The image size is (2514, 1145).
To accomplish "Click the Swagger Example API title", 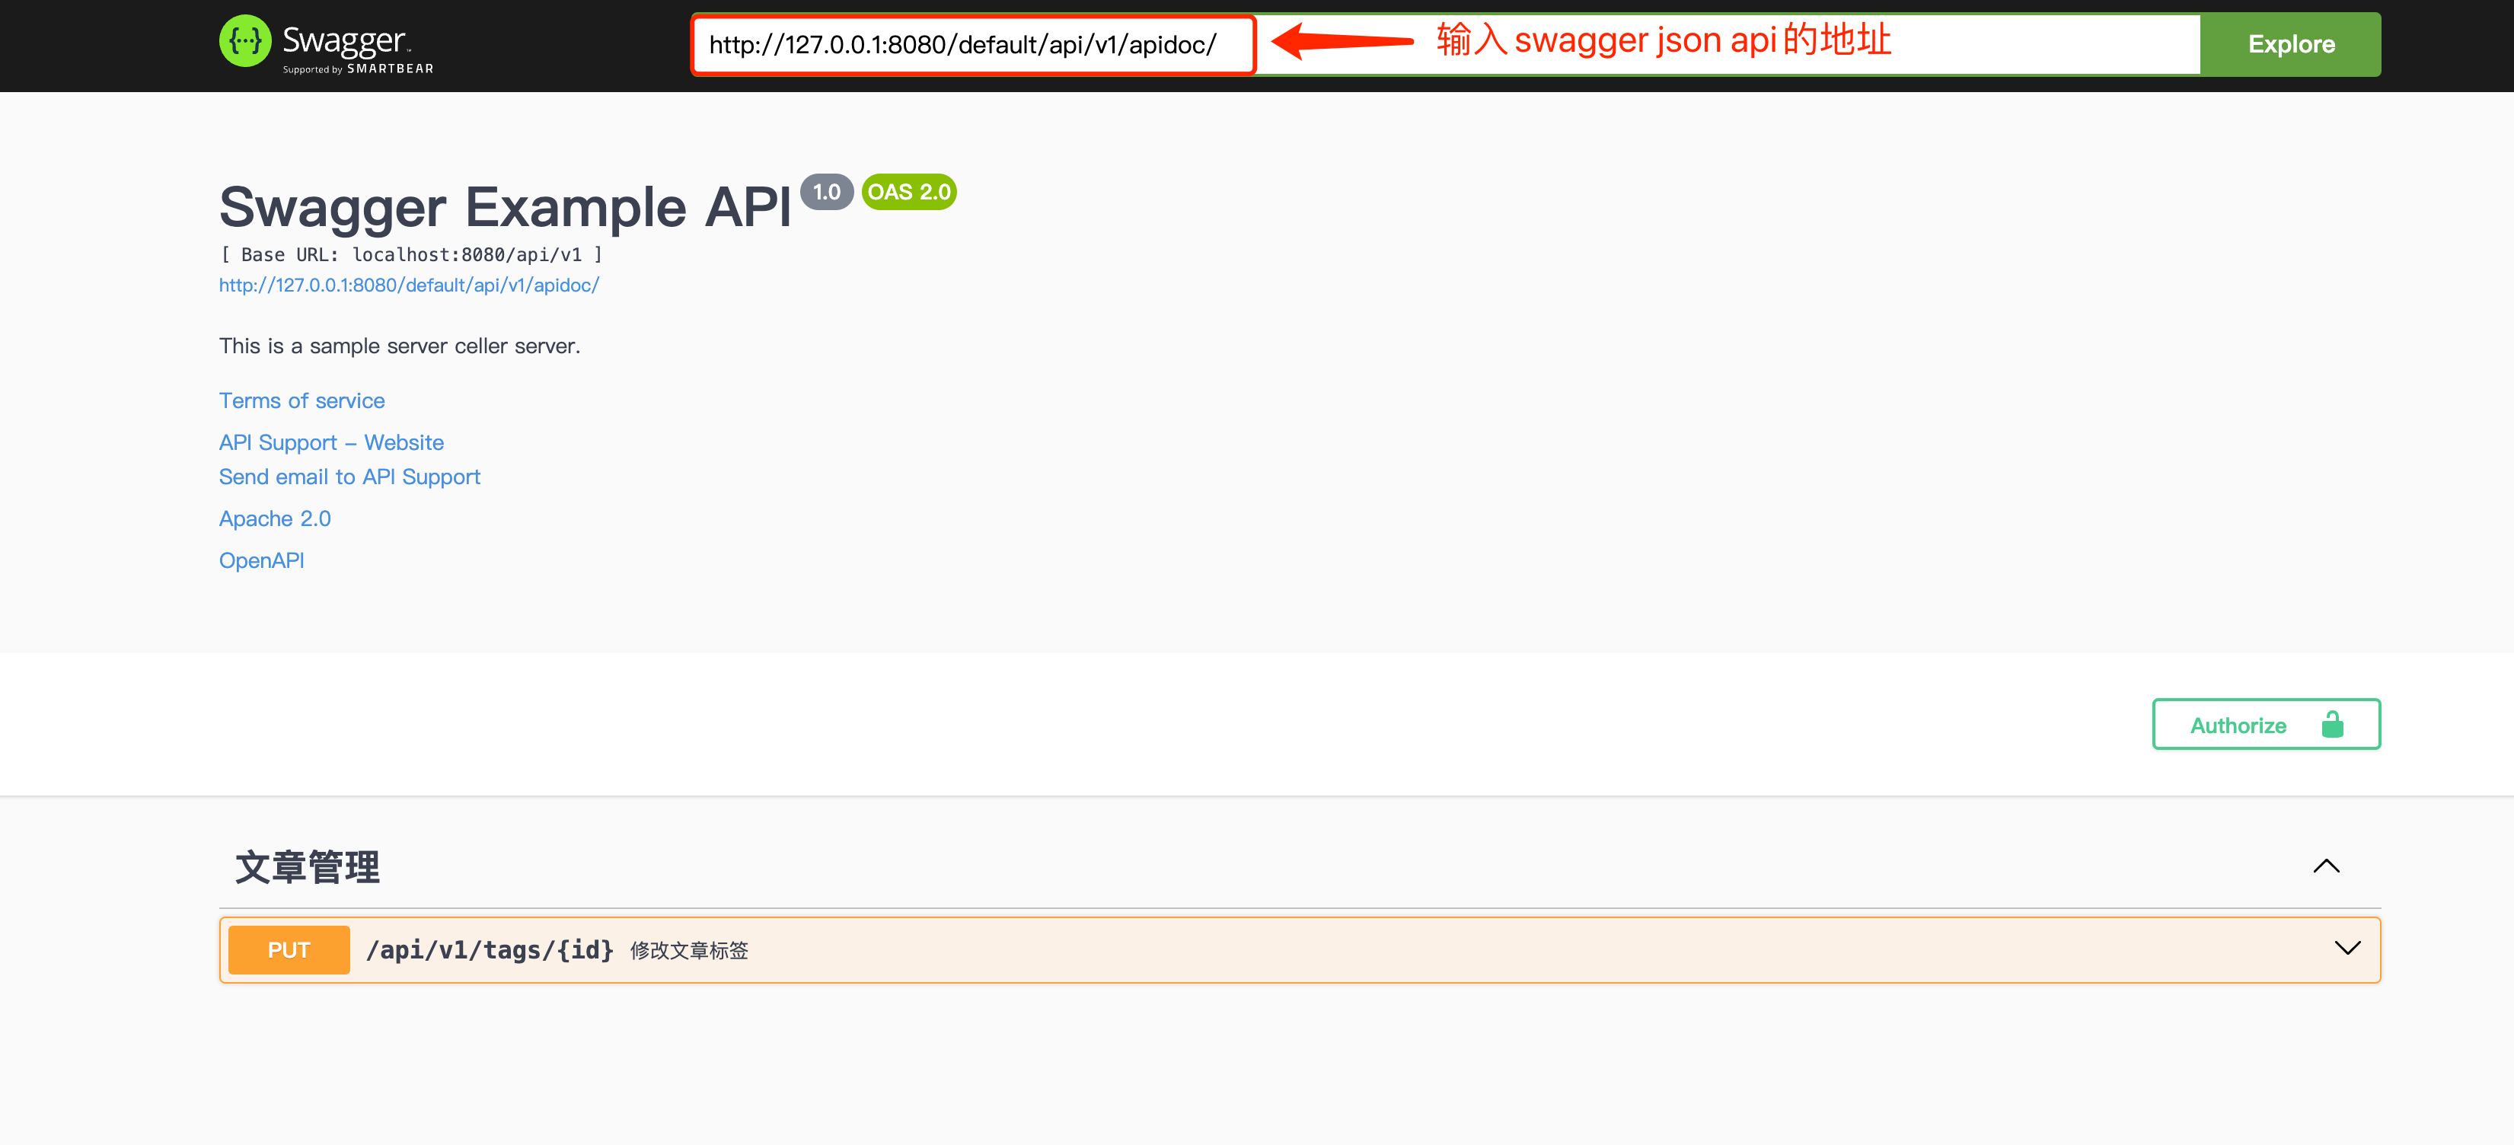I will 505,208.
